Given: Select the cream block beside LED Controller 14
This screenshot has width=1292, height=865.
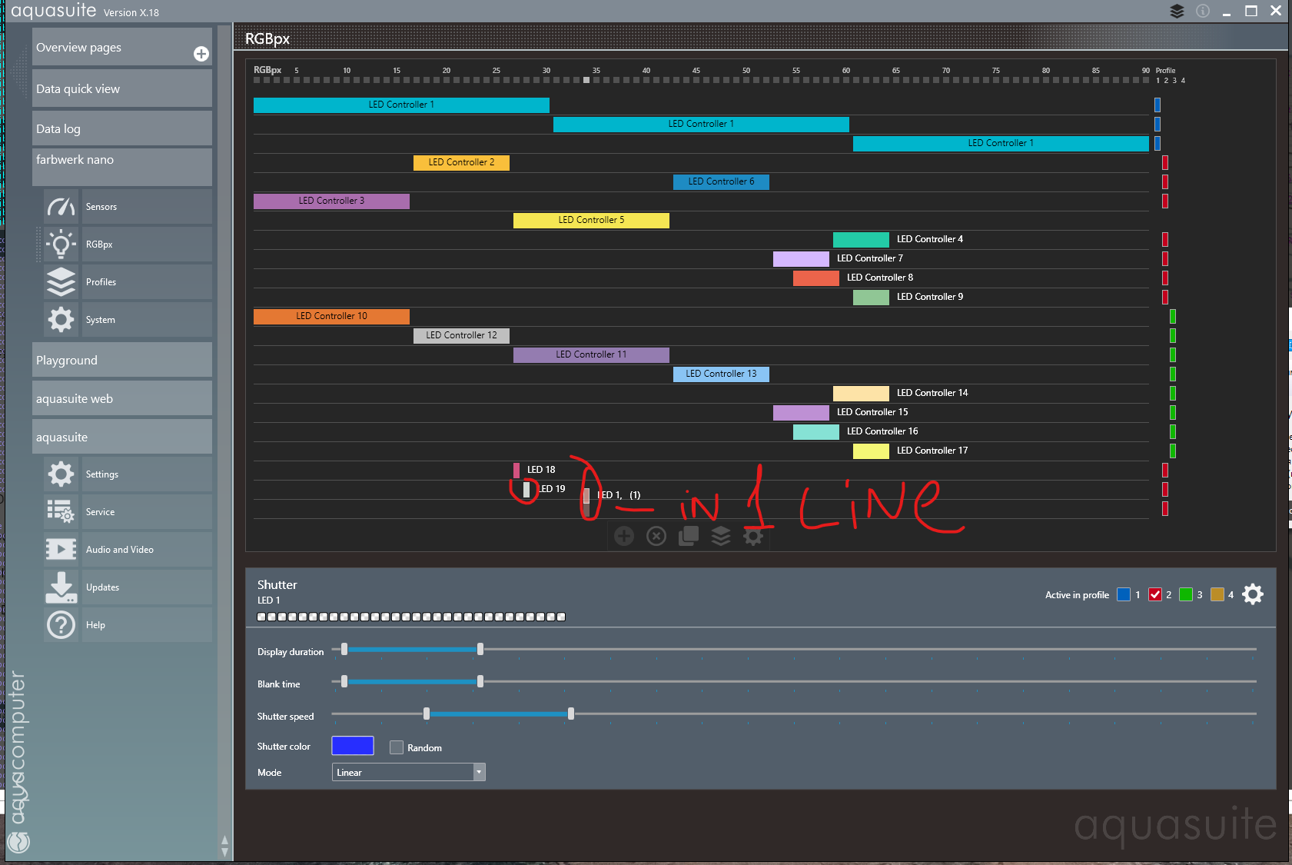Looking at the screenshot, I should point(861,393).
